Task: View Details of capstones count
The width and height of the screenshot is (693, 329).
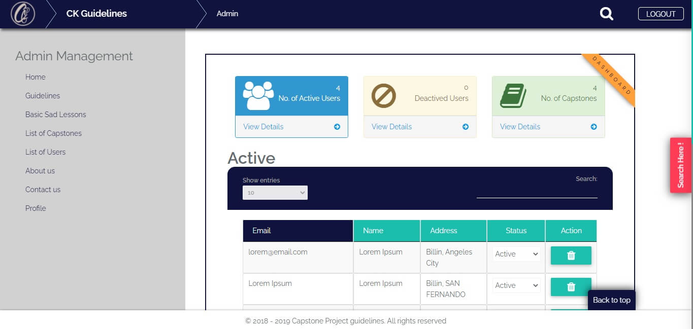Action: click(x=520, y=127)
